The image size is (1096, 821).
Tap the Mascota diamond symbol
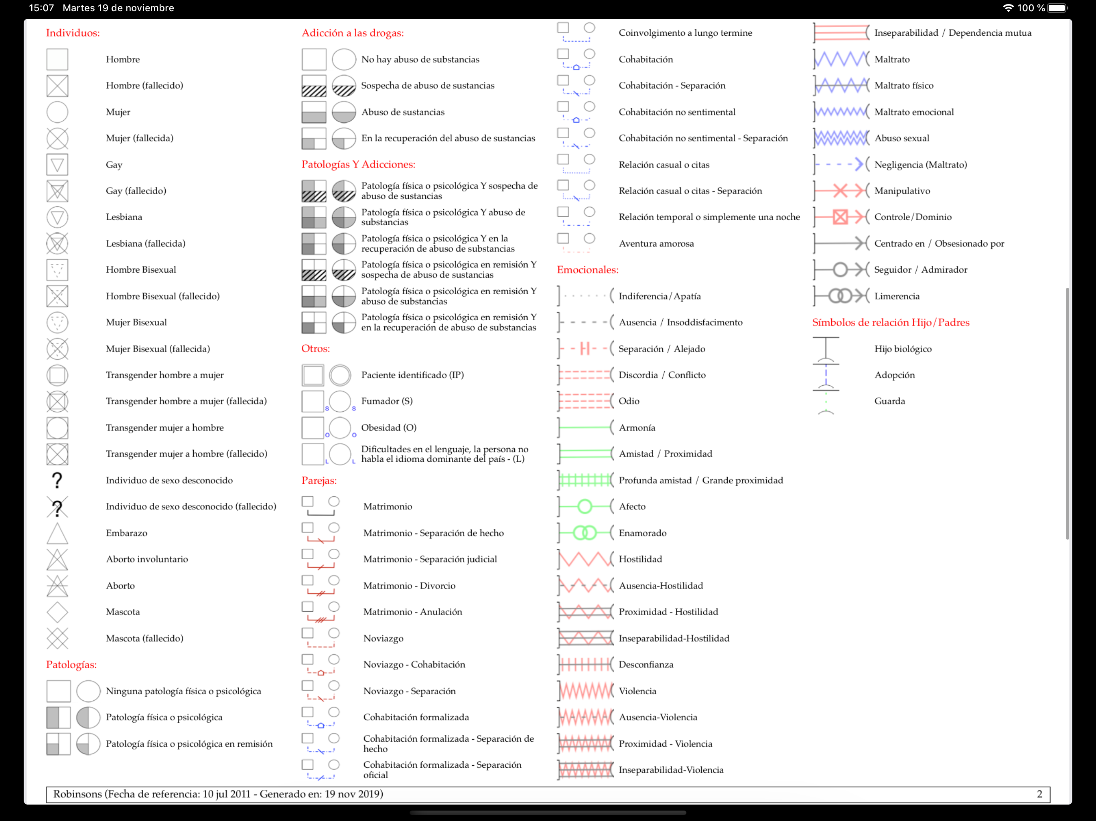click(57, 612)
